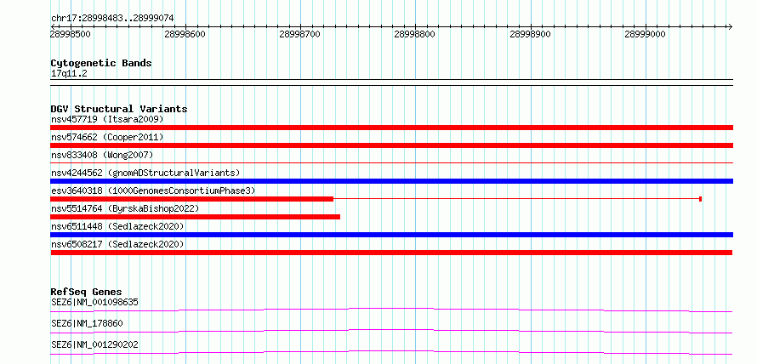Click the magenta gene line for NM_178860
Image resolution: width=757 pixels, height=364 pixels.
391,331
